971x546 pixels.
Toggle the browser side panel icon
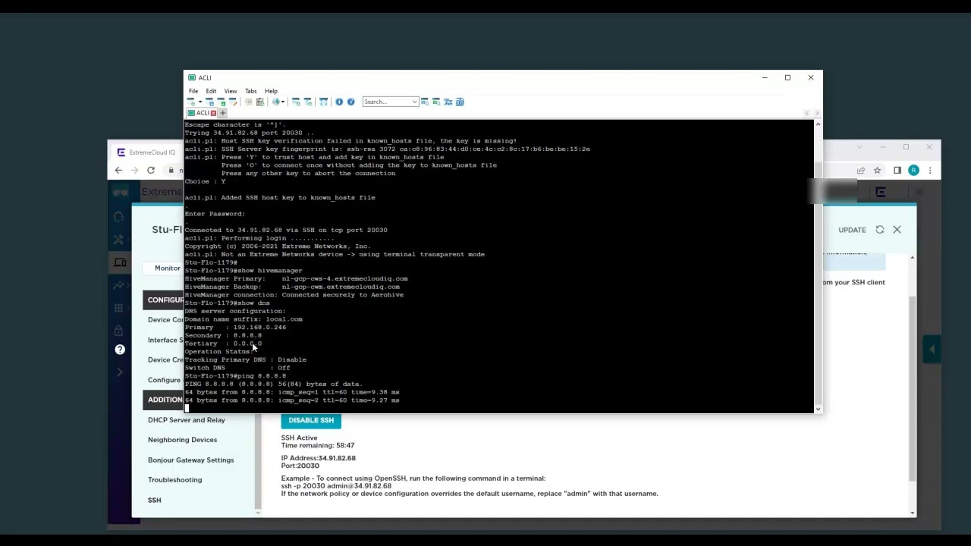pyautogui.click(x=897, y=171)
